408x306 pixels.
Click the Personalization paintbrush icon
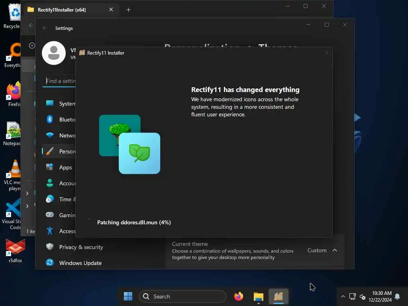coord(50,151)
